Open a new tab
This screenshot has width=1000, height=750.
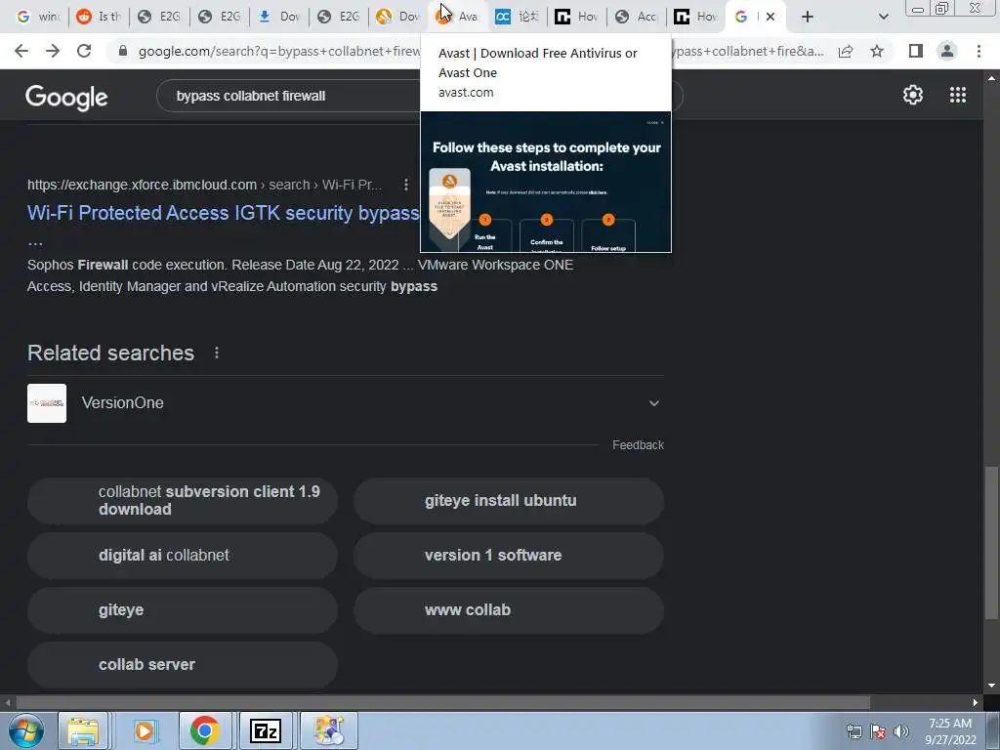[x=808, y=18]
